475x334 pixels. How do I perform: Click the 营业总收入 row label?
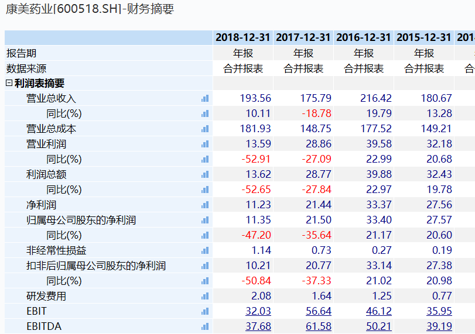(51, 98)
